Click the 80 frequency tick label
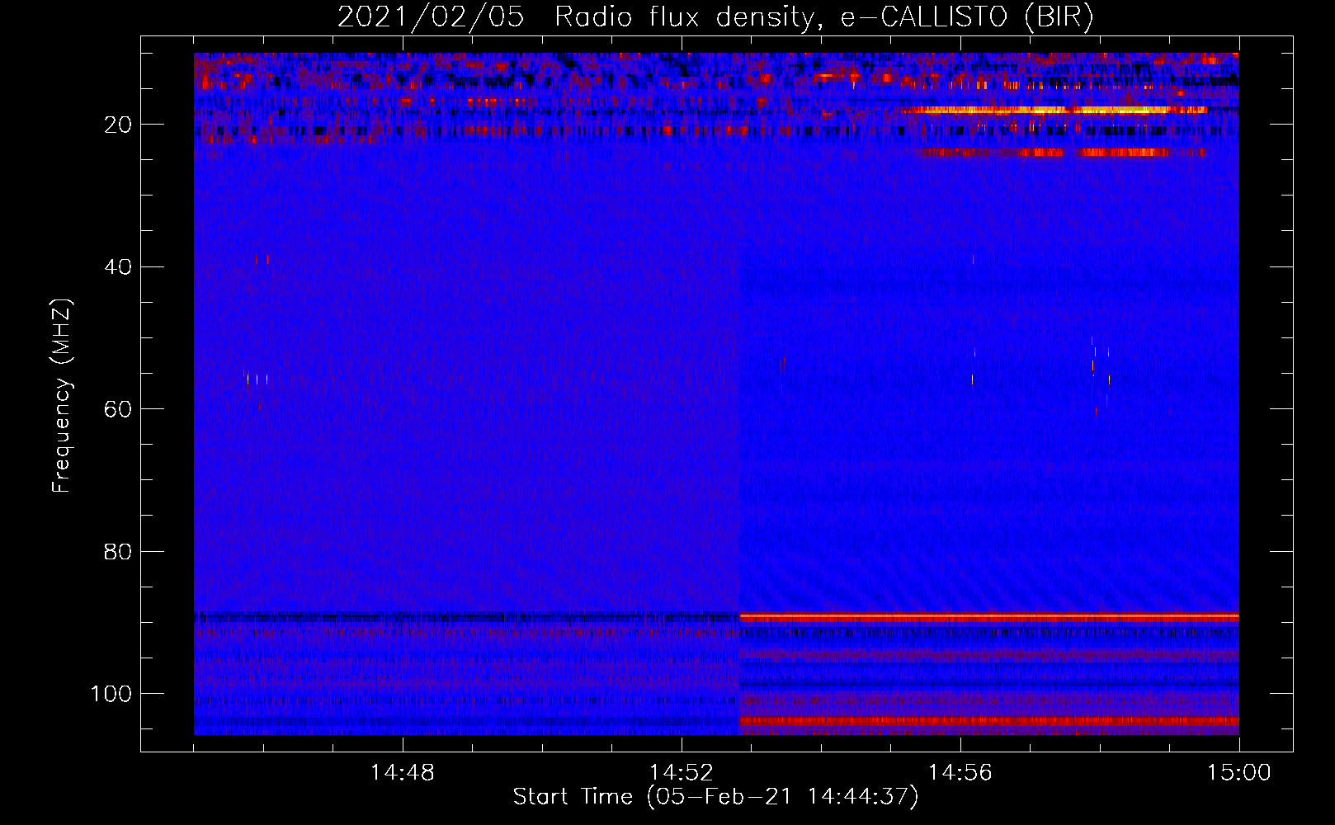The width and height of the screenshot is (1335, 825). click(118, 552)
